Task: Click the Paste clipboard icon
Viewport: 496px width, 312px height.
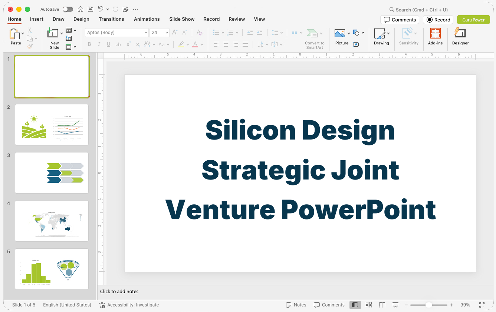Action: click(14, 34)
